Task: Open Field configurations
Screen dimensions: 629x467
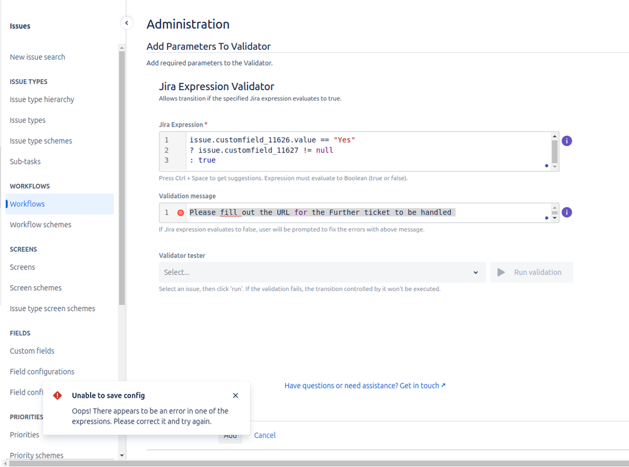Action: tap(42, 371)
